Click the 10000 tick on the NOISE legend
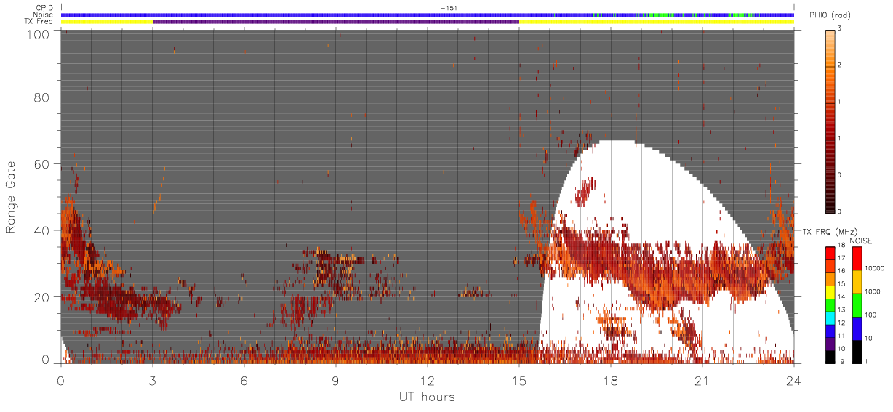The image size is (893, 412). point(875,268)
